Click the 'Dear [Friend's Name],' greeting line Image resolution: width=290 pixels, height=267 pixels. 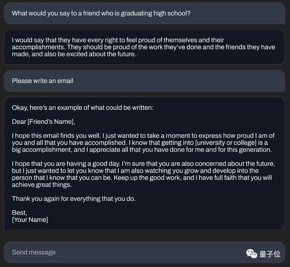43,122
